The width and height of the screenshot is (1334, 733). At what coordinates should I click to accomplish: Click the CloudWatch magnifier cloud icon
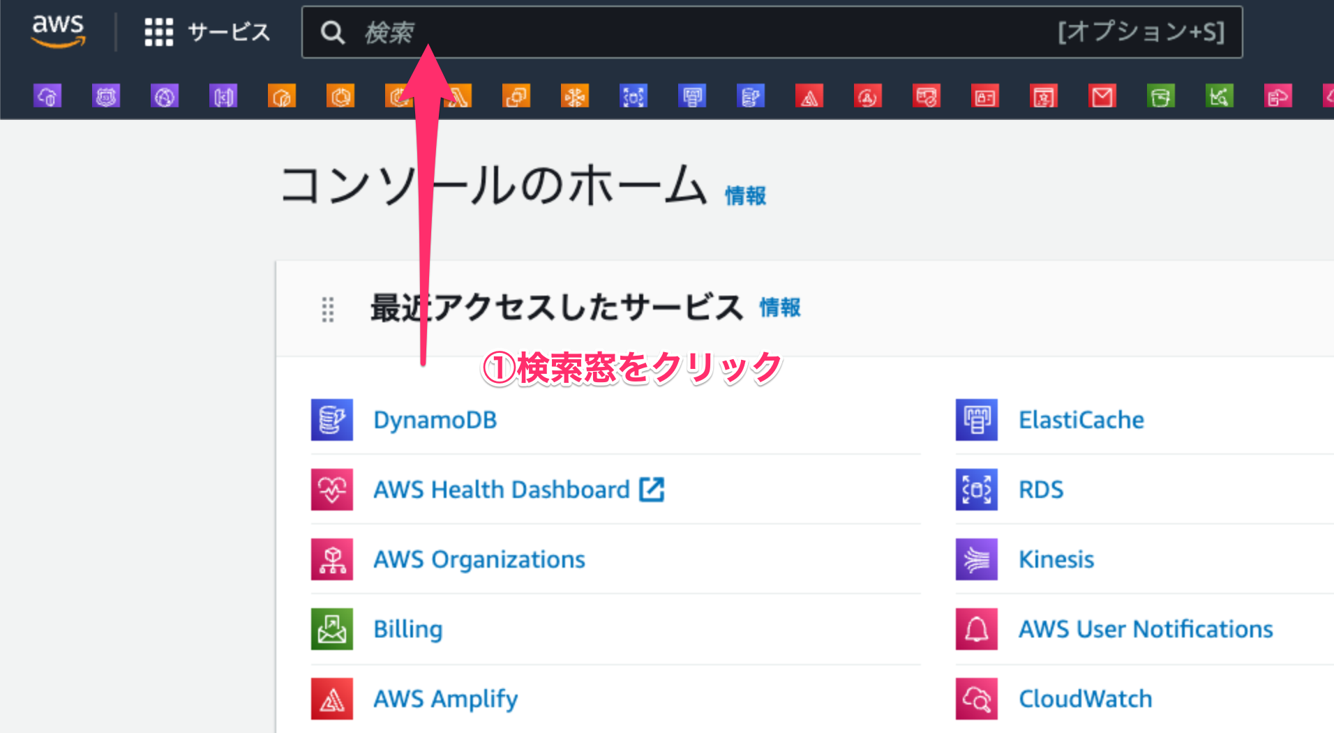tap(977, 699)
